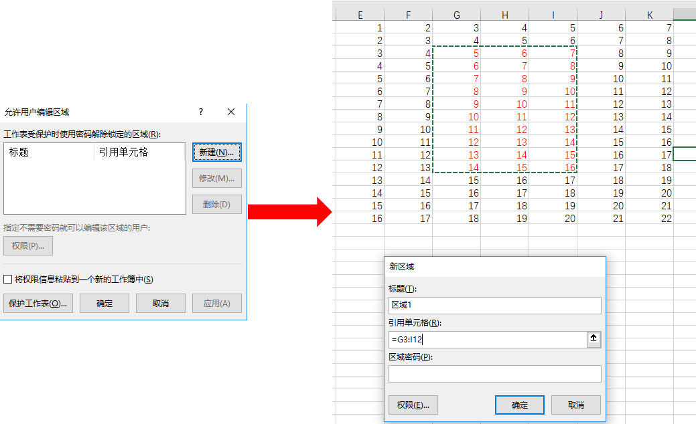Click the range selector collapse icon beside =G3:I12
The height and width of the screenshot is (424, 696).
pyautogui.click(x=594, y=339)
